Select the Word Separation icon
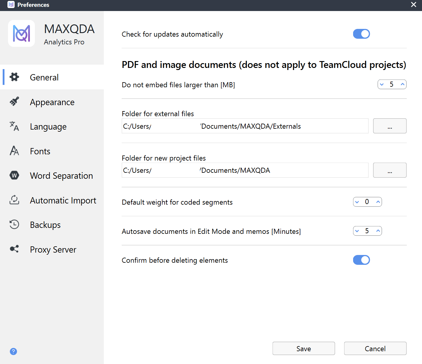This screenshot has width=422, height=364. [14, 175]
